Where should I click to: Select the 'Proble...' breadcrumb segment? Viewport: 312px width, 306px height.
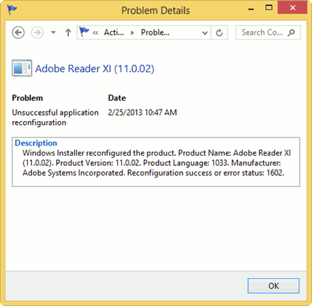tap(155, 33)
